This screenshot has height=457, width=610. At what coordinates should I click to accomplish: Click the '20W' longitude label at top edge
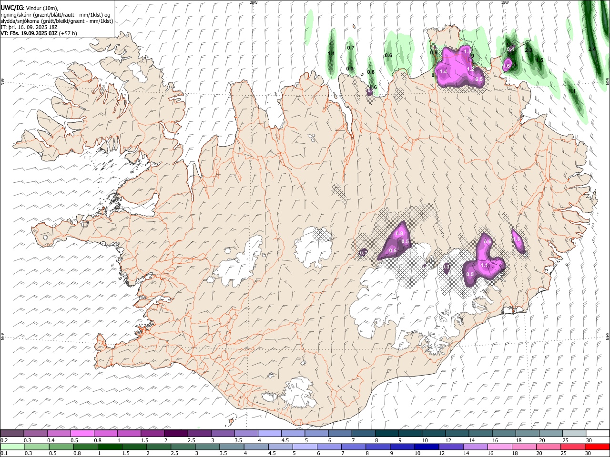coord(254,2)
